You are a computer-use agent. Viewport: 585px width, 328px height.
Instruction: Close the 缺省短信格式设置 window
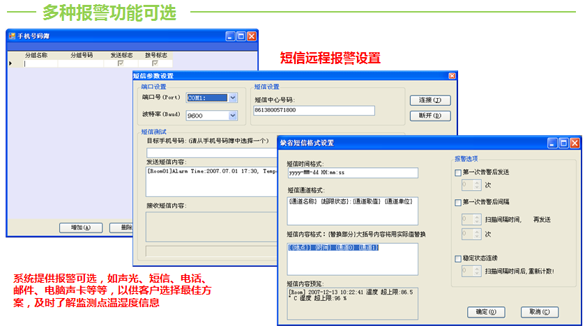pyautogui.click(x=575, y=143)
